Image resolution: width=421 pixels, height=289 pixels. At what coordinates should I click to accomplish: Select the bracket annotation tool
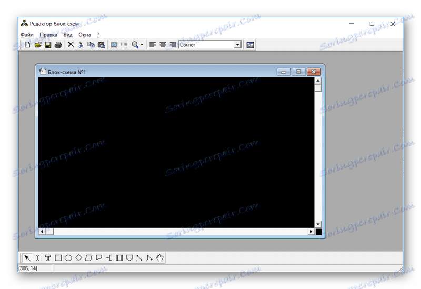[109, 258]
